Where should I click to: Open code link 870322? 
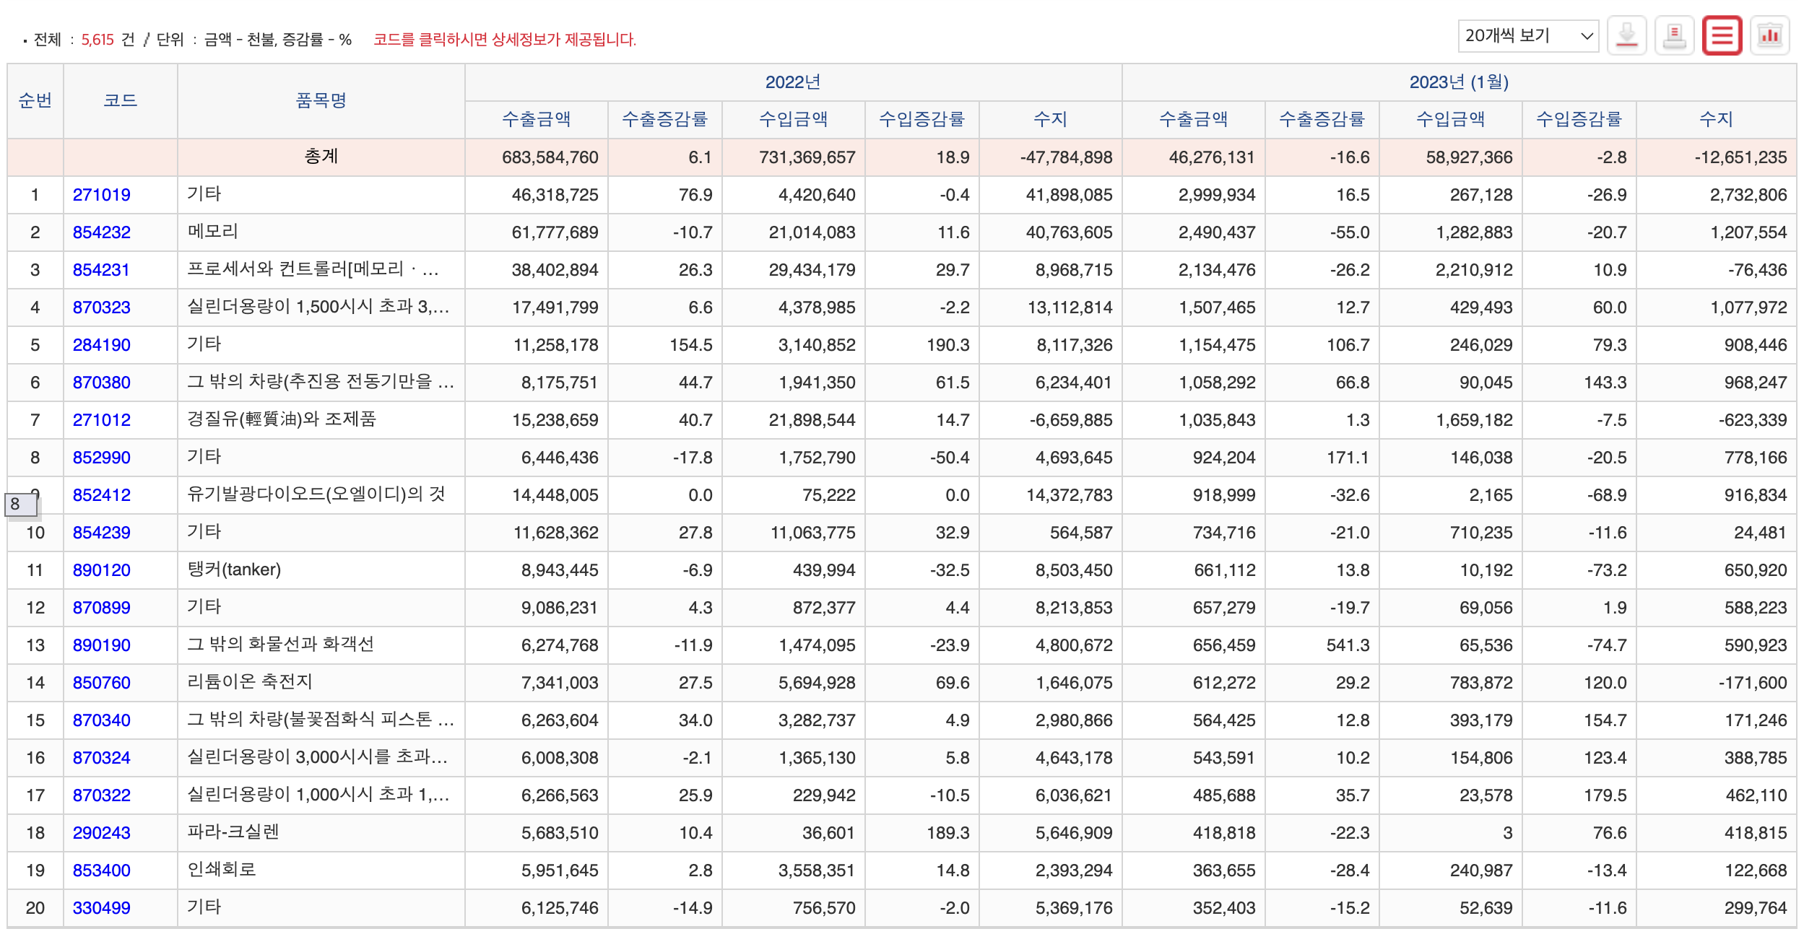click(101, 795)
